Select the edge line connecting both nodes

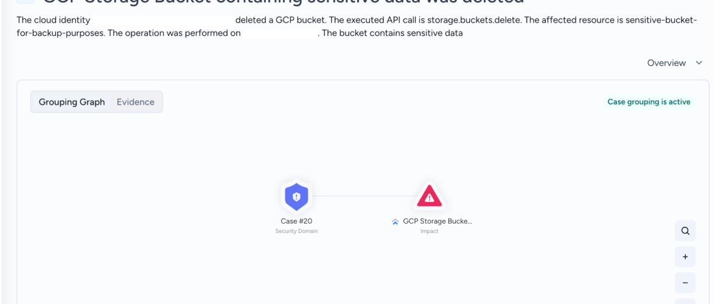pyautogui.click(x=364, y=196)
